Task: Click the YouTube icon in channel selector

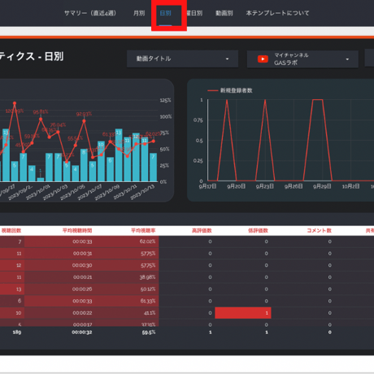Action: tap(263, 59)
